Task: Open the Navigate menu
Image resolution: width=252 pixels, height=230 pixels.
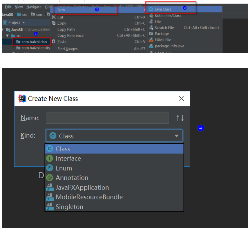Action: pyautogui.click(x=34, y=7)
